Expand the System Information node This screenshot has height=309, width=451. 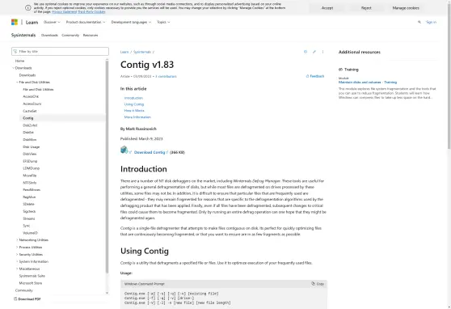click(x=17, y=261)
